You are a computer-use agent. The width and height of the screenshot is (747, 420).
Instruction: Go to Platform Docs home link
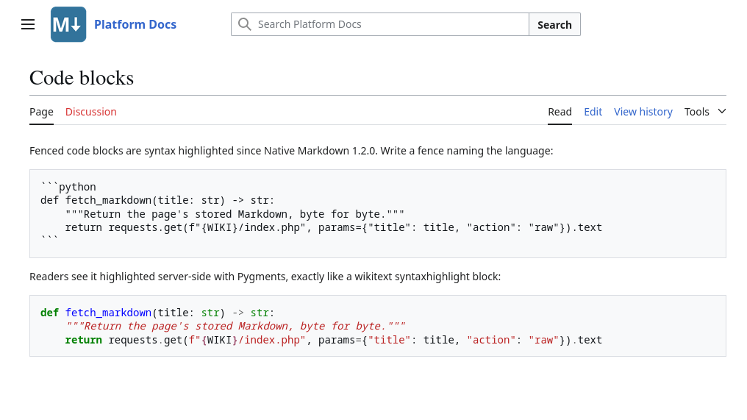[135, 24]
